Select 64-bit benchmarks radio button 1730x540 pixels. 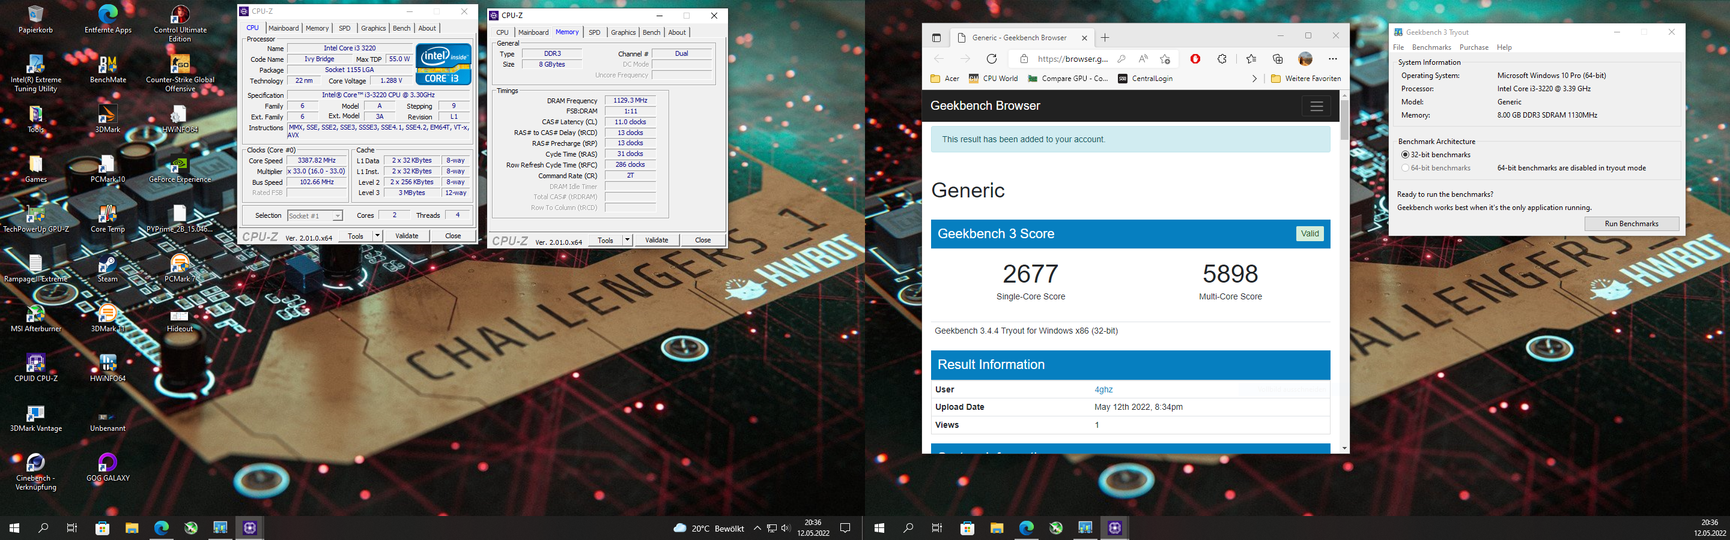point(1405,169)
